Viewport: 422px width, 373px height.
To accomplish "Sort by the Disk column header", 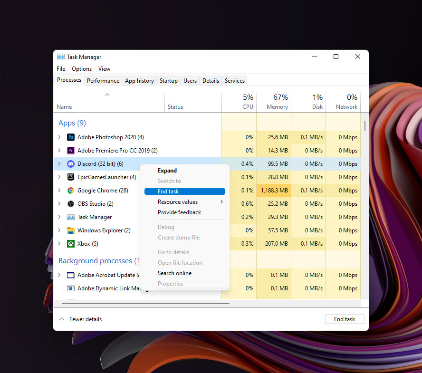I will pyautogui.click(x=308, y=102).
